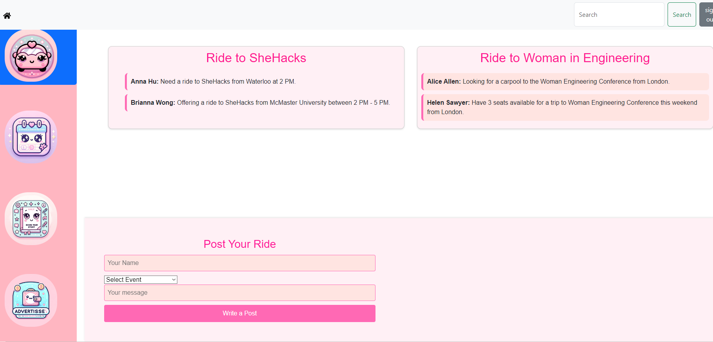Select the Ride to SheHacks heading

tap(256, 58)
